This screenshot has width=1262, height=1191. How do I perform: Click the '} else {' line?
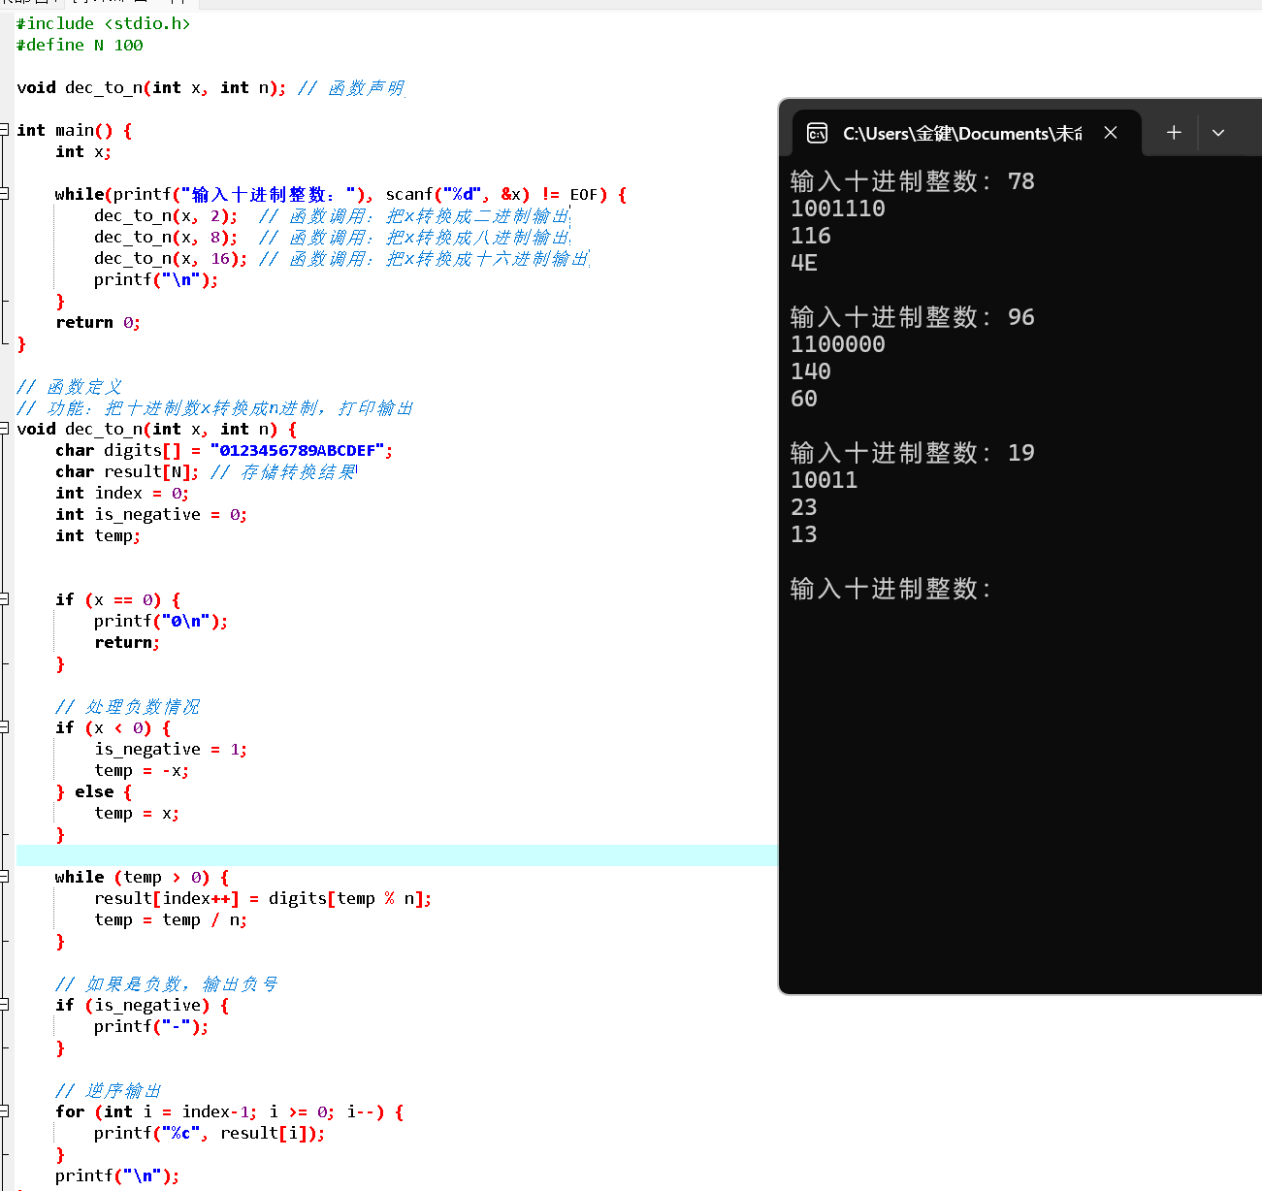[93, 791]
